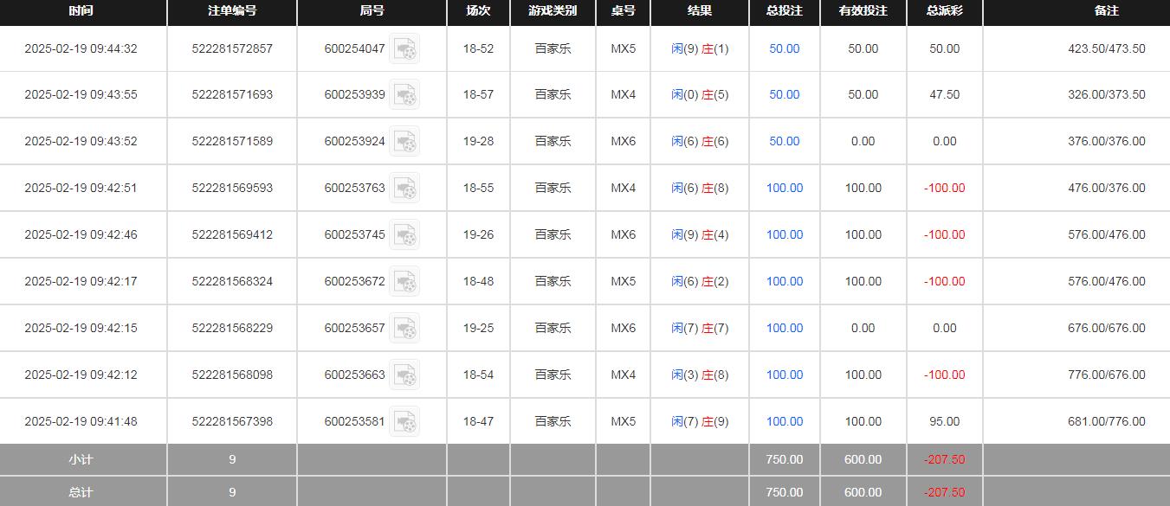Click blue 100.00 bet in 09:41:48 row
This screenshot has width=1170, height=506.
pyautogui.click(x=784, y=422)
